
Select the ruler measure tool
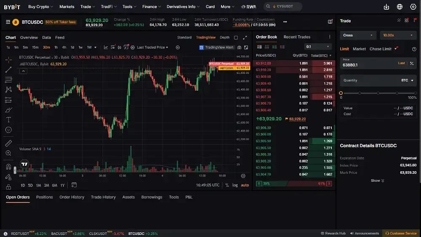[8, 143]
